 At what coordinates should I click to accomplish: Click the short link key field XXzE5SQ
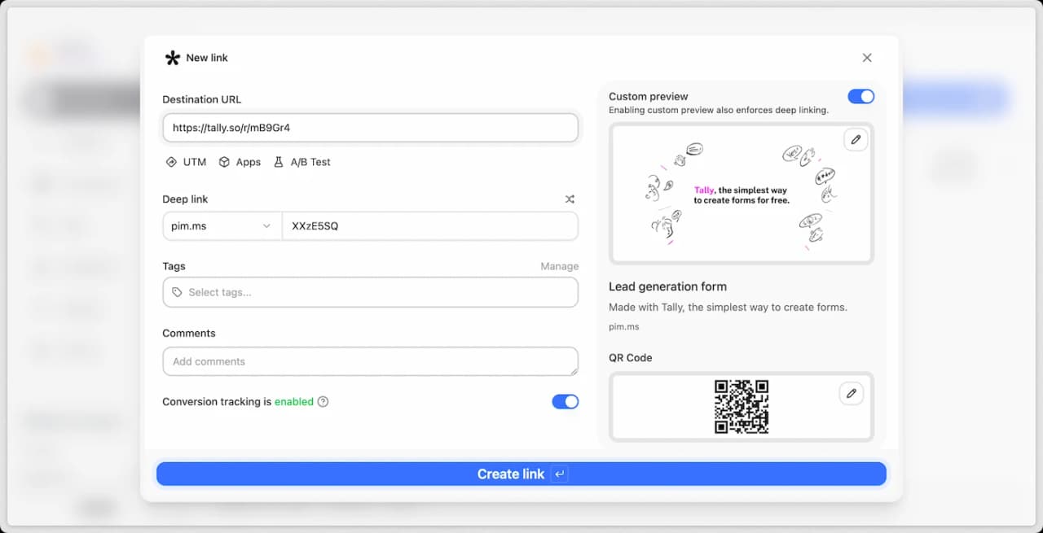pyautogui.click(x=429, y=226)
